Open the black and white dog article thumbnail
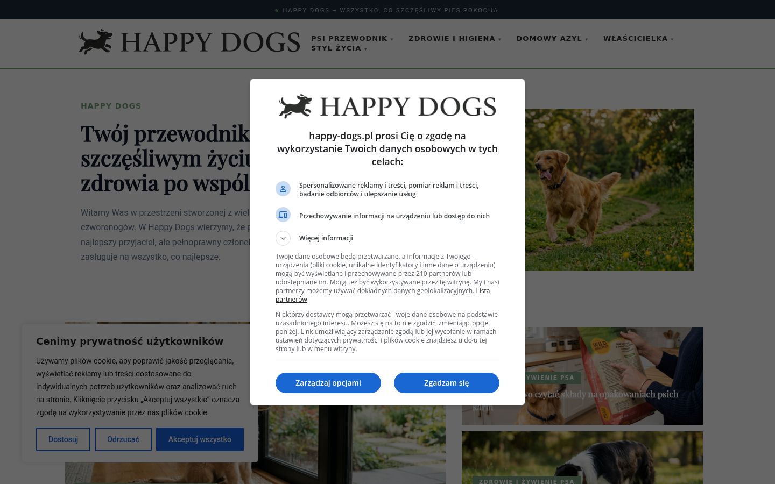The image size is (775, 484). (582, 458)
